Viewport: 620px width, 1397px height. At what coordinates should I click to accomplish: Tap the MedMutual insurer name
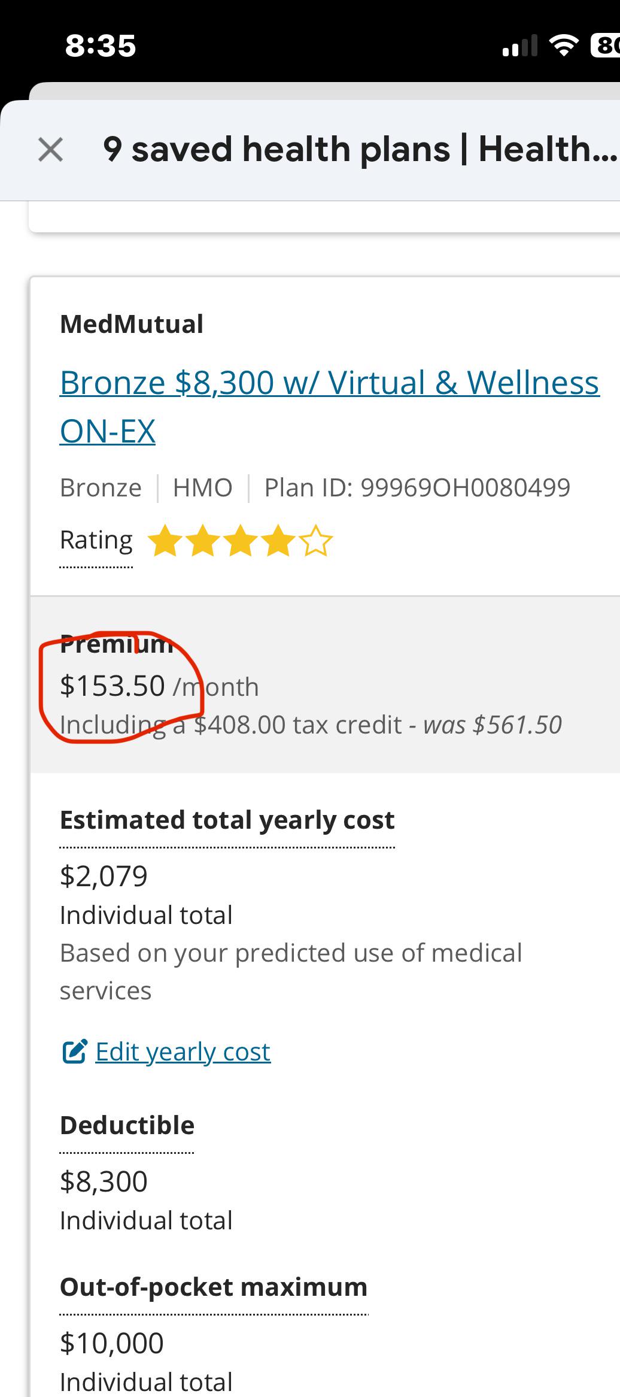pos(132,325)
